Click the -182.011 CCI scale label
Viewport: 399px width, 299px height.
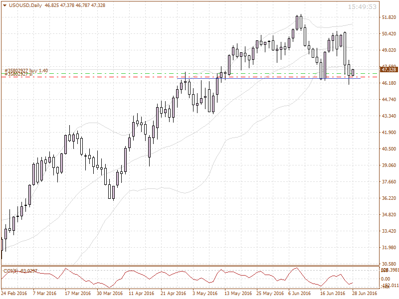[x=389, y=286]
